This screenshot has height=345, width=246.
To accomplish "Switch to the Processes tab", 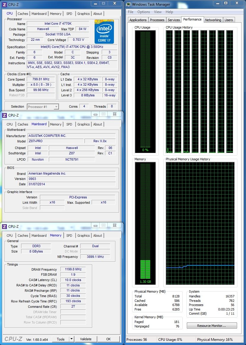I will pyautogui.click(x=157, y=20).
